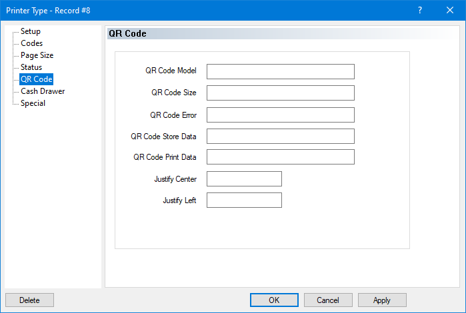Select QR Code in the sidebar tree
This screenshot has width=466, height=313.
pyautogui.click(x=36, y=79)
